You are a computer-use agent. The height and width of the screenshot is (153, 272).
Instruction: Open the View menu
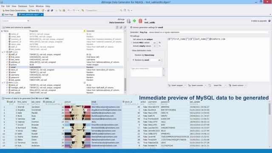[x=14, y=6]
